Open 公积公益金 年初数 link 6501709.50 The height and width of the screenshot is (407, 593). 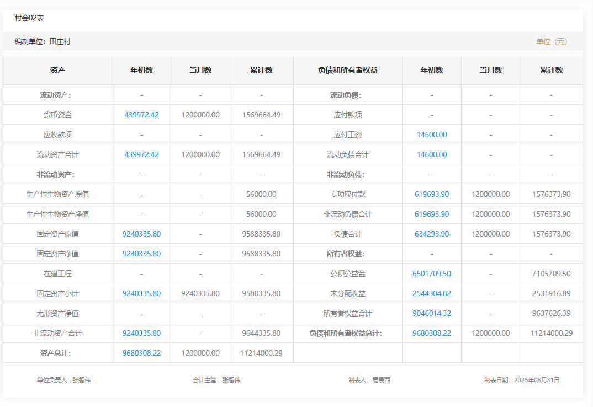[432, 274]
